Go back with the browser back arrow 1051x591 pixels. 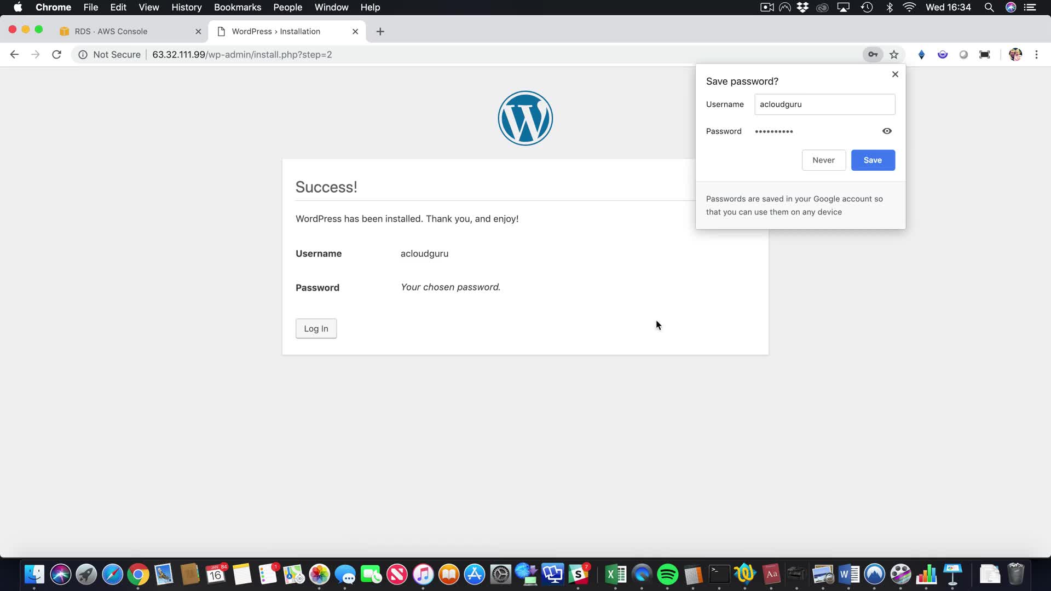(15, 55)
